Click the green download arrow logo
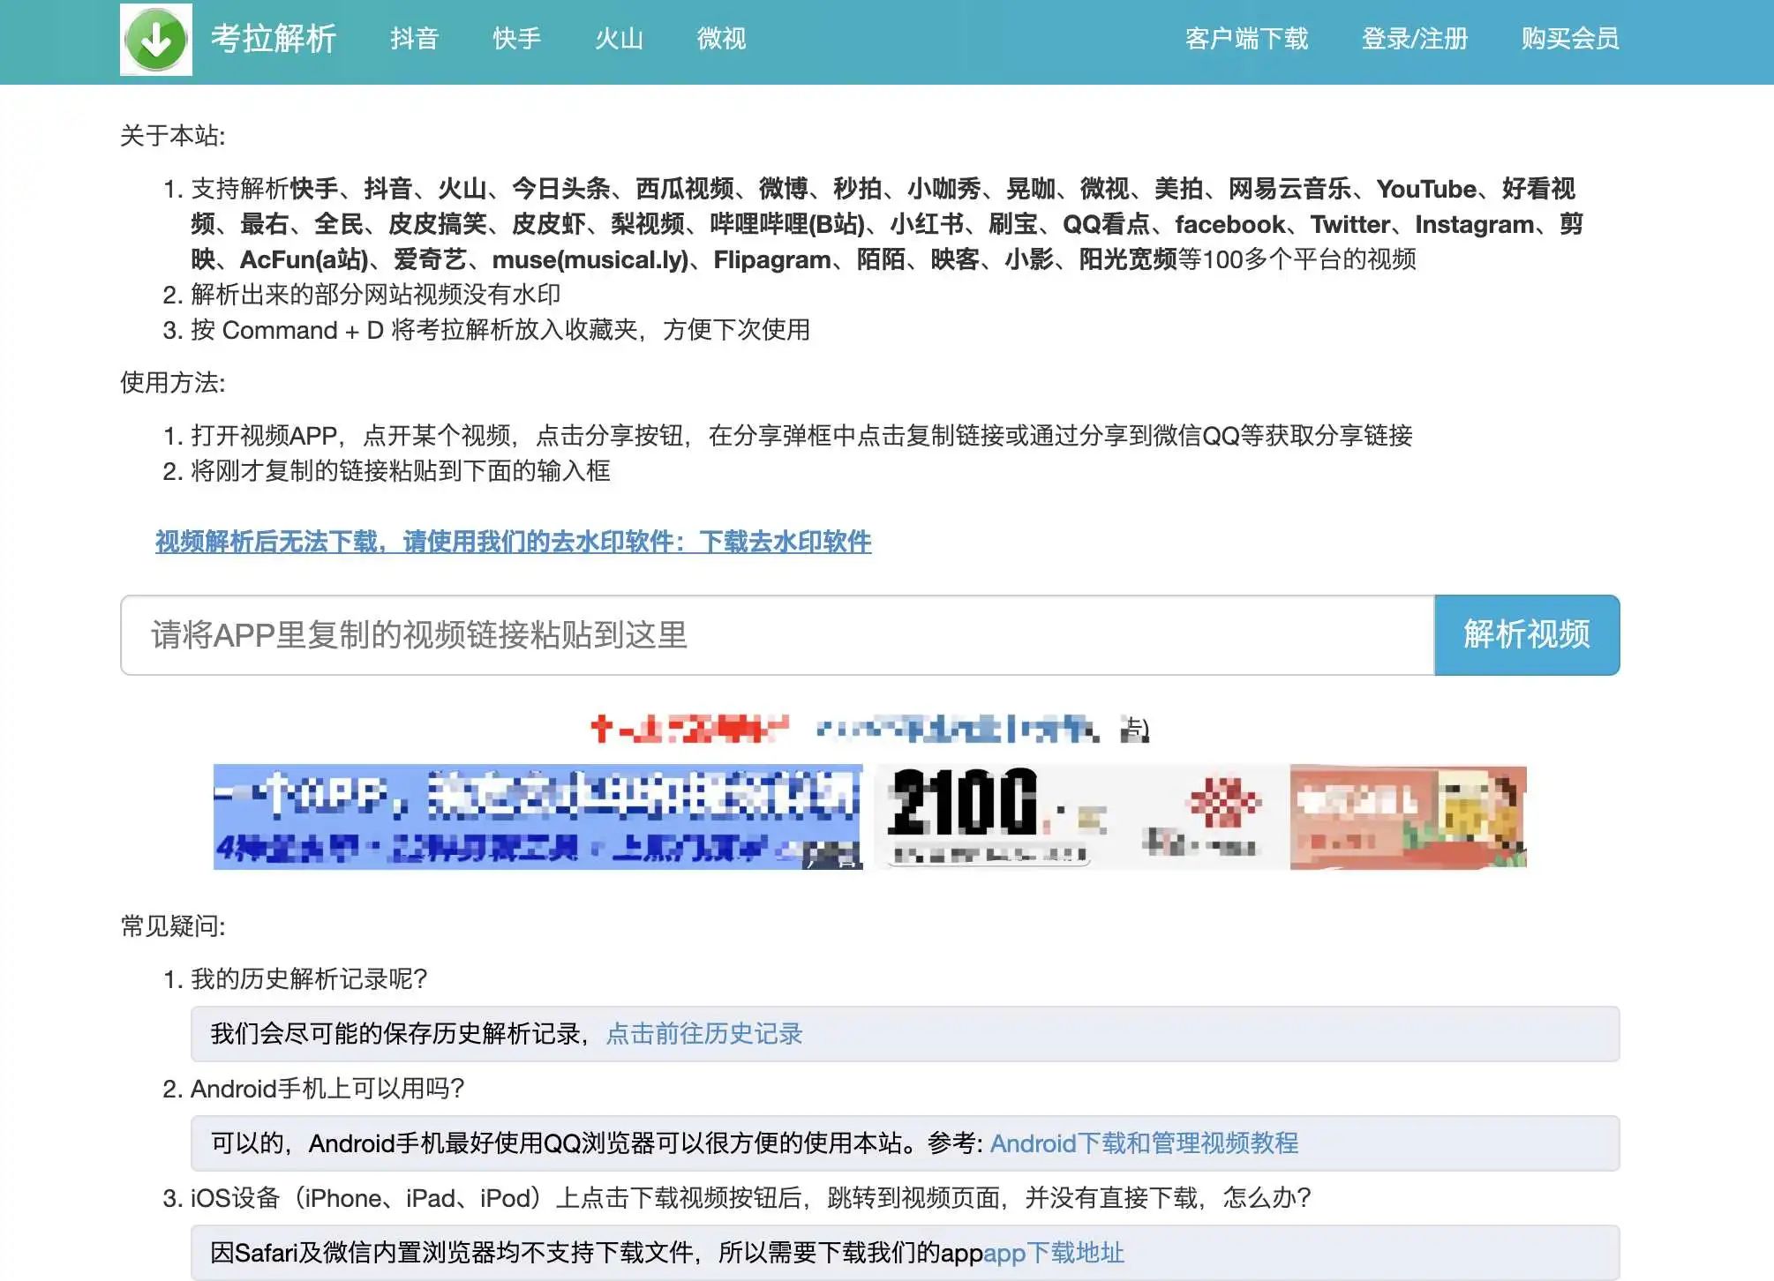Image resolution: width=1774 pixels, height=1281 pixels. click(156, 40)
